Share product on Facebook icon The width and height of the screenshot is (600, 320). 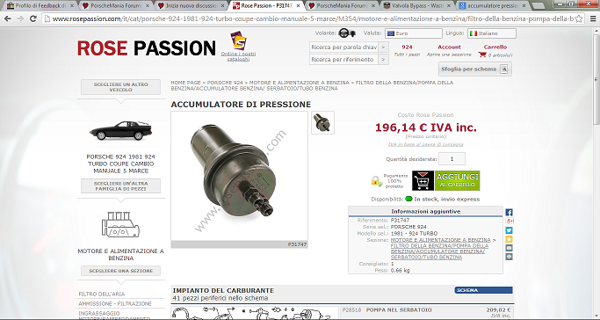coord(509,212)
